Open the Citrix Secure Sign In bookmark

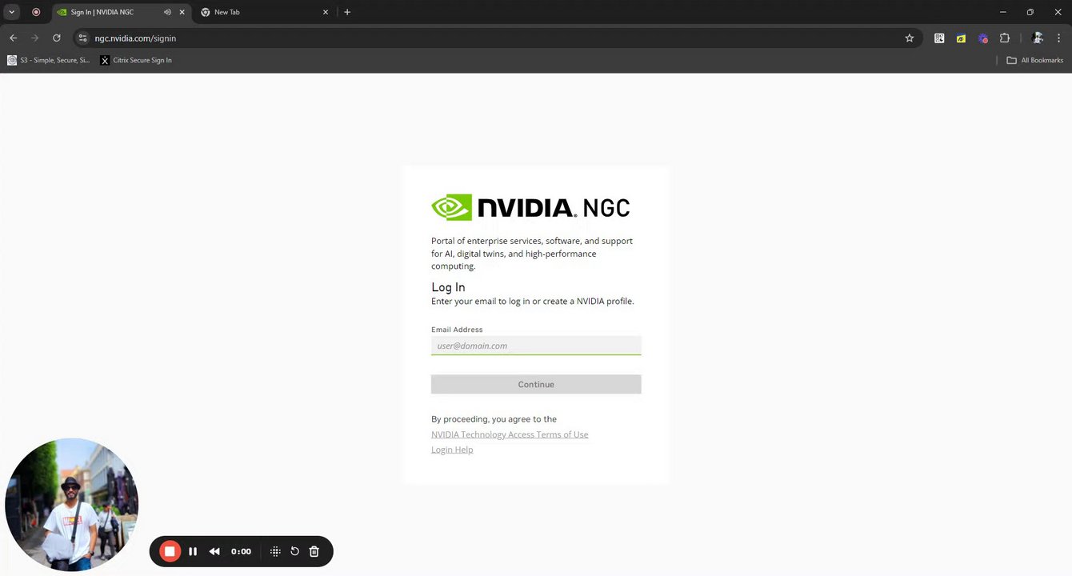(x=136, y=60)
